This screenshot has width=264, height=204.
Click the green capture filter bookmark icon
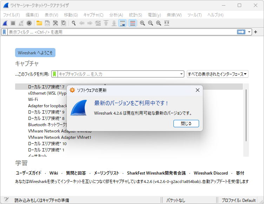click(x=54, y=74)
